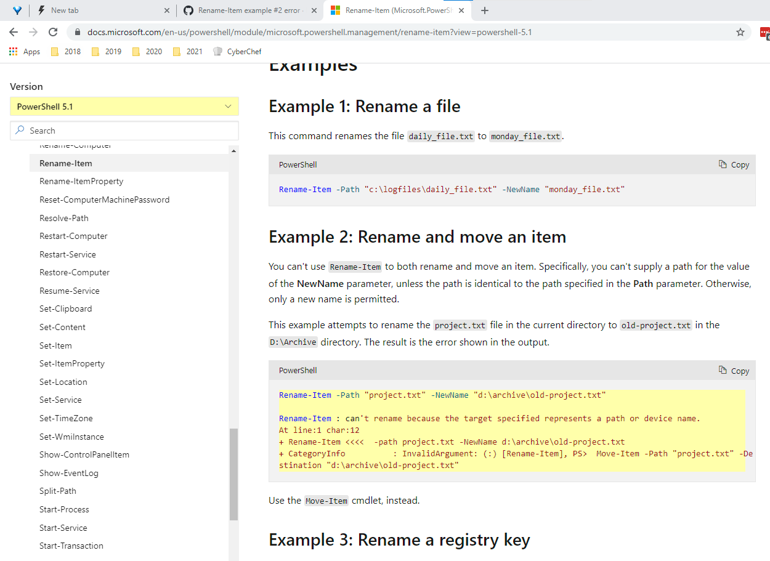Click the 'Example 2: Rename and move an item' heading

[417, 237]
